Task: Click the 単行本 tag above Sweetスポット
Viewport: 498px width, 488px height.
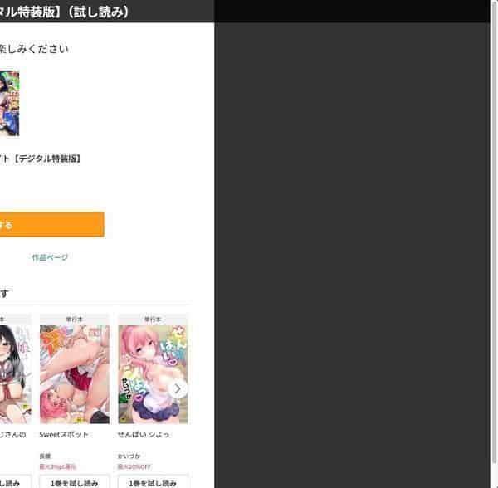Action: coord(75,319)
